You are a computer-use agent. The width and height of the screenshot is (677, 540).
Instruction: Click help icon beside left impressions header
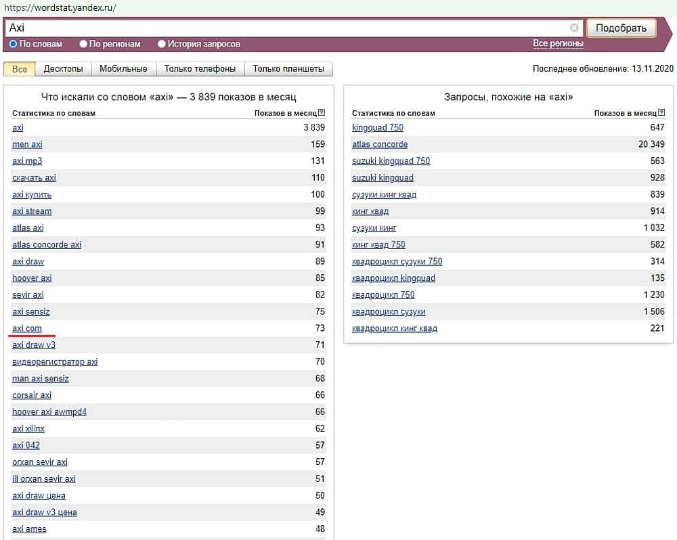322,113
